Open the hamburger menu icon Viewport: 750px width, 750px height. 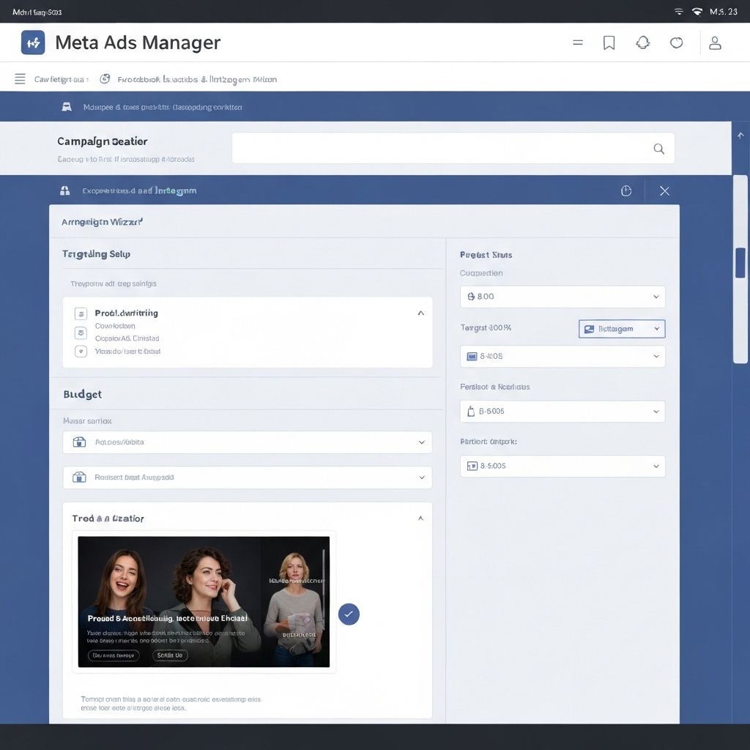point(20,79)
